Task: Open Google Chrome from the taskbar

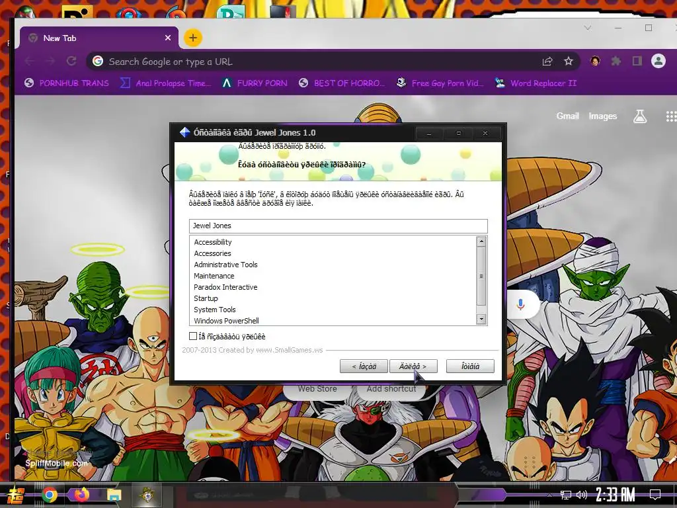Action: (x=49, y=495)
